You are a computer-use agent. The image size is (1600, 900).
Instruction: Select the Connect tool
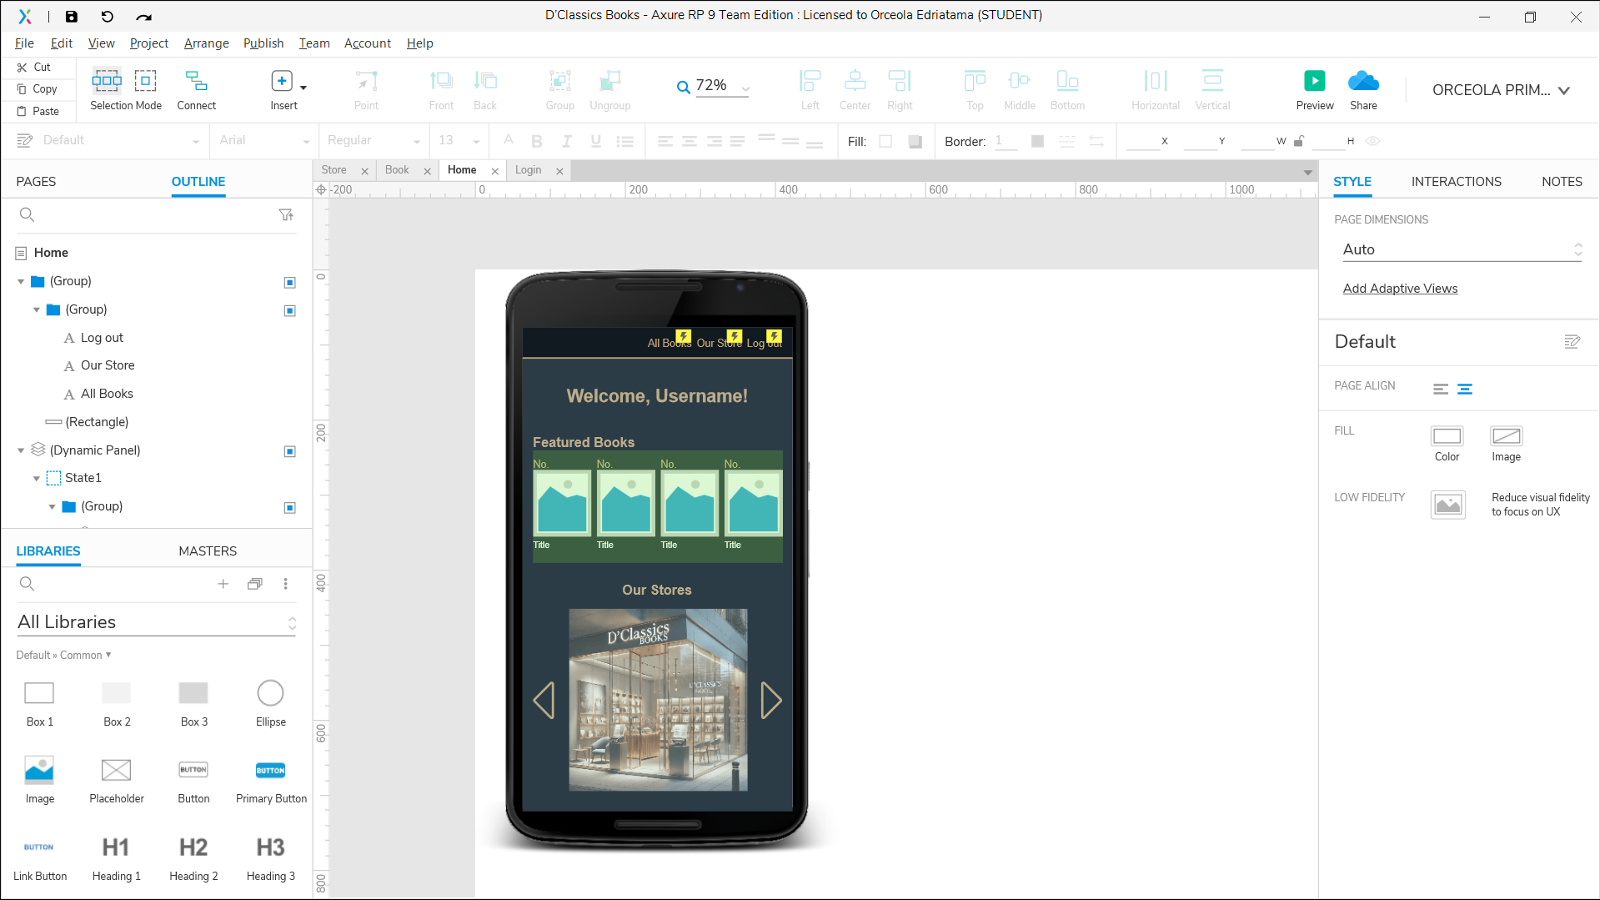pyautogui.click(x=196, y=81)
